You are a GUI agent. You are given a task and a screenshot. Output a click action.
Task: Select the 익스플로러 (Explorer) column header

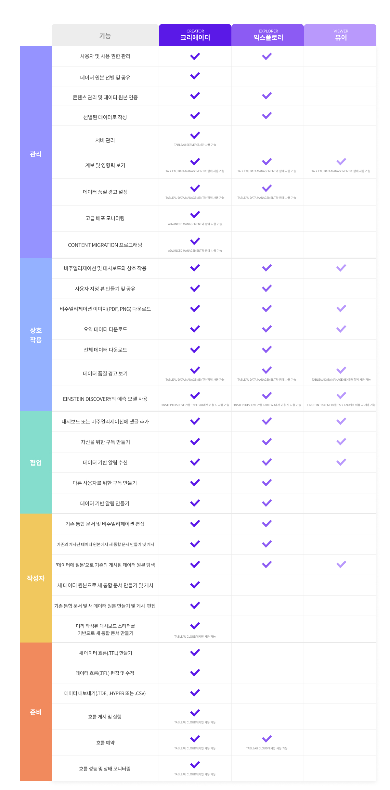pos(268,35)
